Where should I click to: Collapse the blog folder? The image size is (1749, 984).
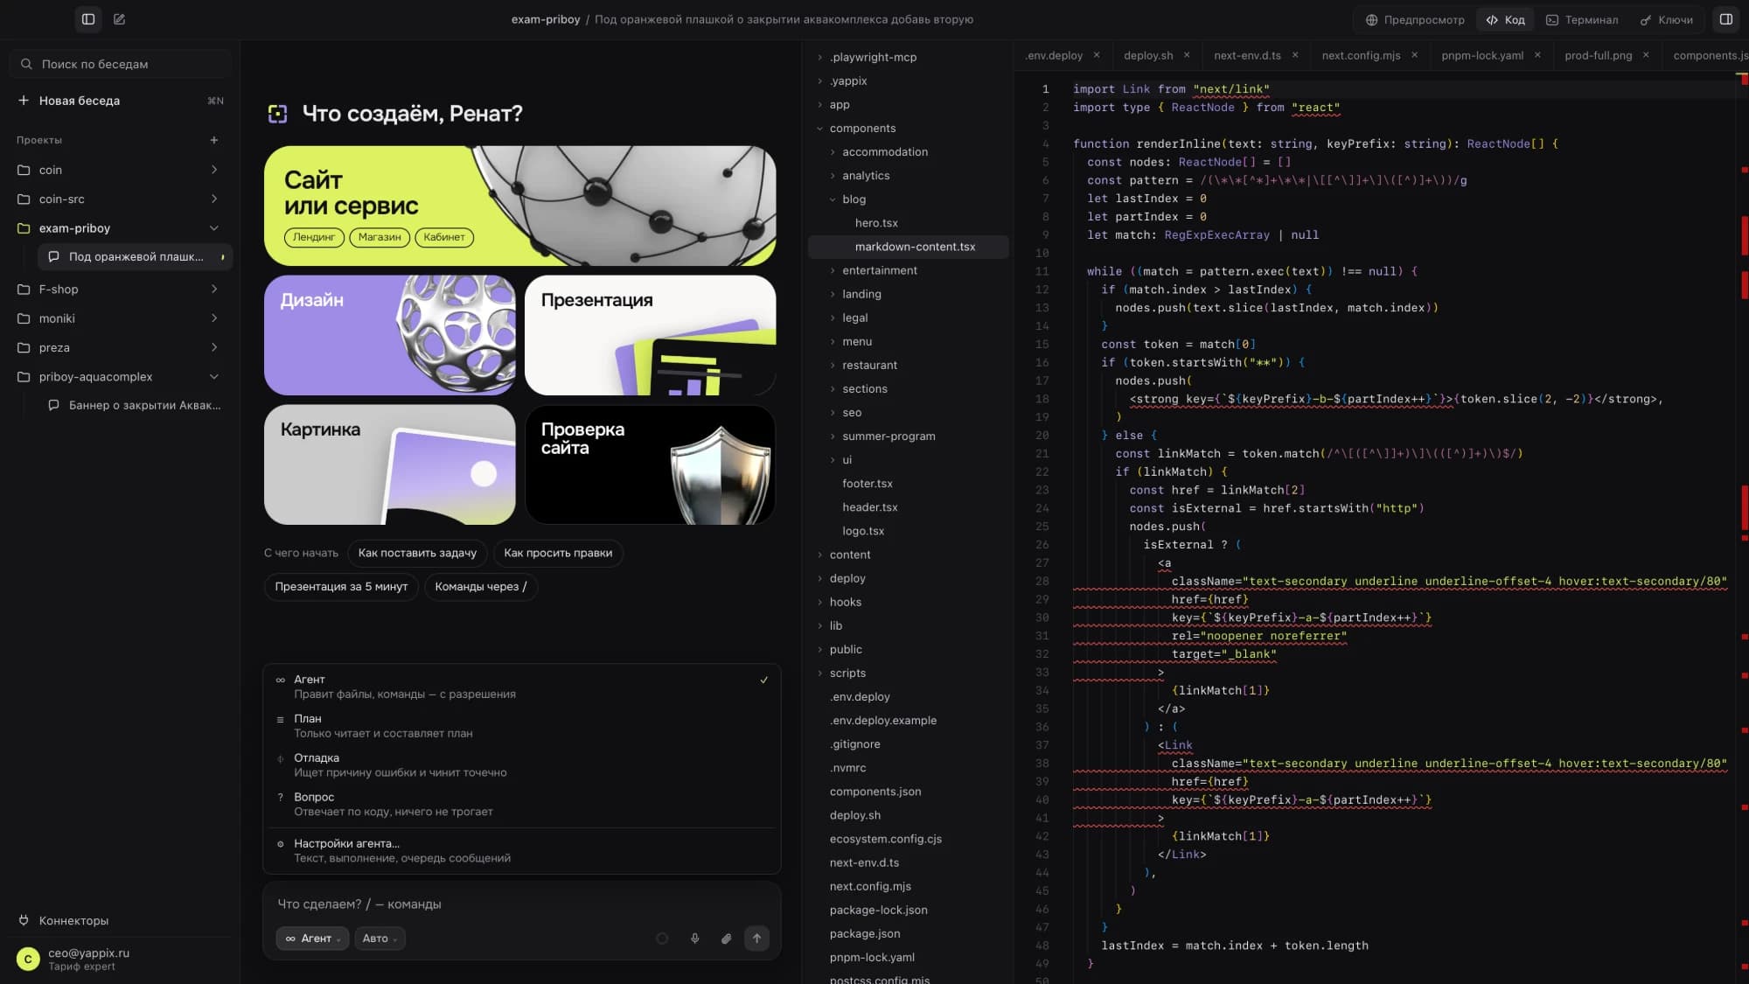click(x=833, y=199)
